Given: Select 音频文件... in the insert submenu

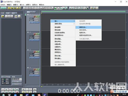Looking at the screenshot, I should [88, 27].
